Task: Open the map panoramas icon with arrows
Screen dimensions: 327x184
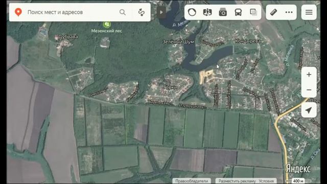Action: coord(207,12)
